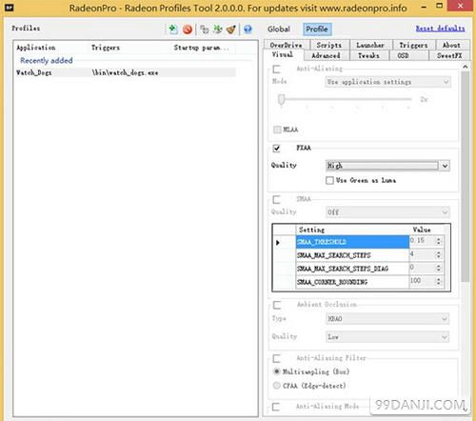Switch to the About tab
Screen dimensions: 476x421
pos(451,45)
